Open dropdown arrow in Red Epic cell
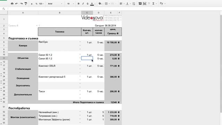The width and height of the screenshot is (222, 125). tap(80, 42)
